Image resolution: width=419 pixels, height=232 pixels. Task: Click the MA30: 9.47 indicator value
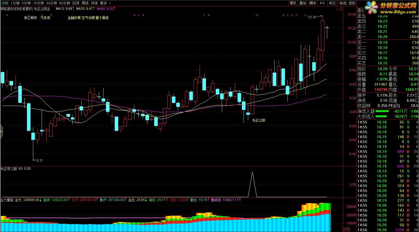tap(85, 9)
